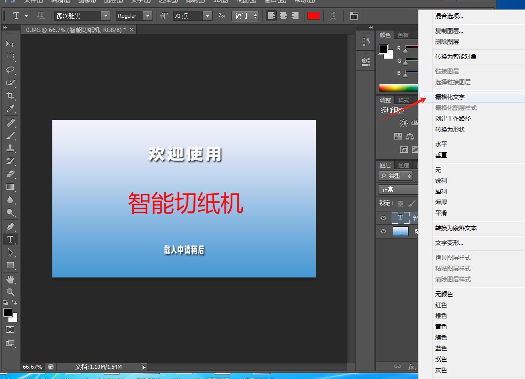Open the anti-aliasing 锐利 dropdown
Screen dimensions: 525x379
pyautogui.click(x=245, y=16)
